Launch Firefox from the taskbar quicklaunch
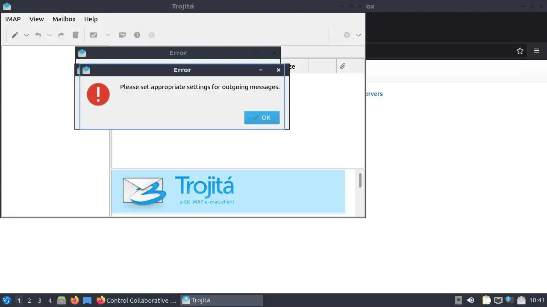The width and height of the screenshot is (547, 307). point(74,300)
